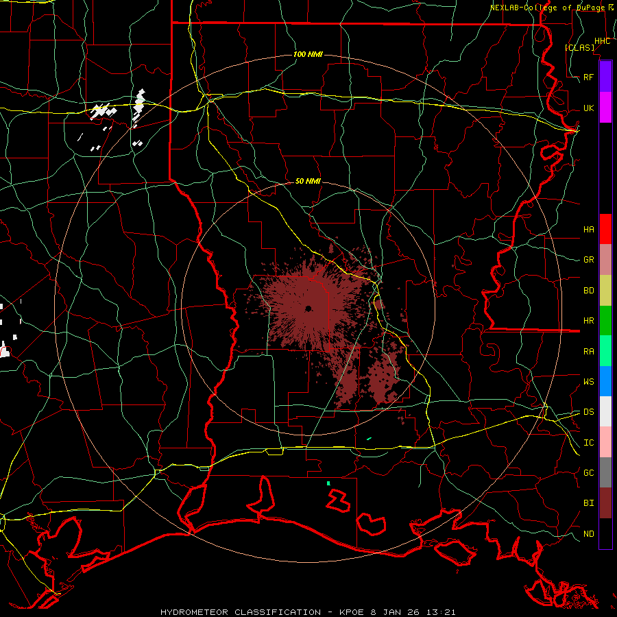
Task: Click the "UK" legend label
Action: [588, 108]
